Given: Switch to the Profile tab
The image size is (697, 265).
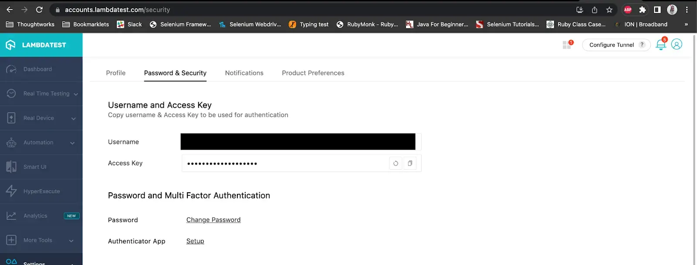Looking at the screenshot, I should [116, 73].
